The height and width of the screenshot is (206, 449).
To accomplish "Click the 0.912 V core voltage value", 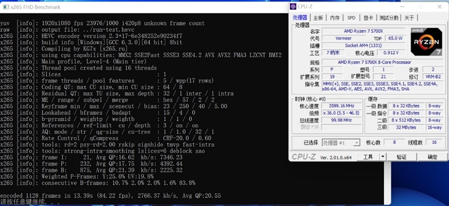I will pyautogui.click(x=391, y=53).
